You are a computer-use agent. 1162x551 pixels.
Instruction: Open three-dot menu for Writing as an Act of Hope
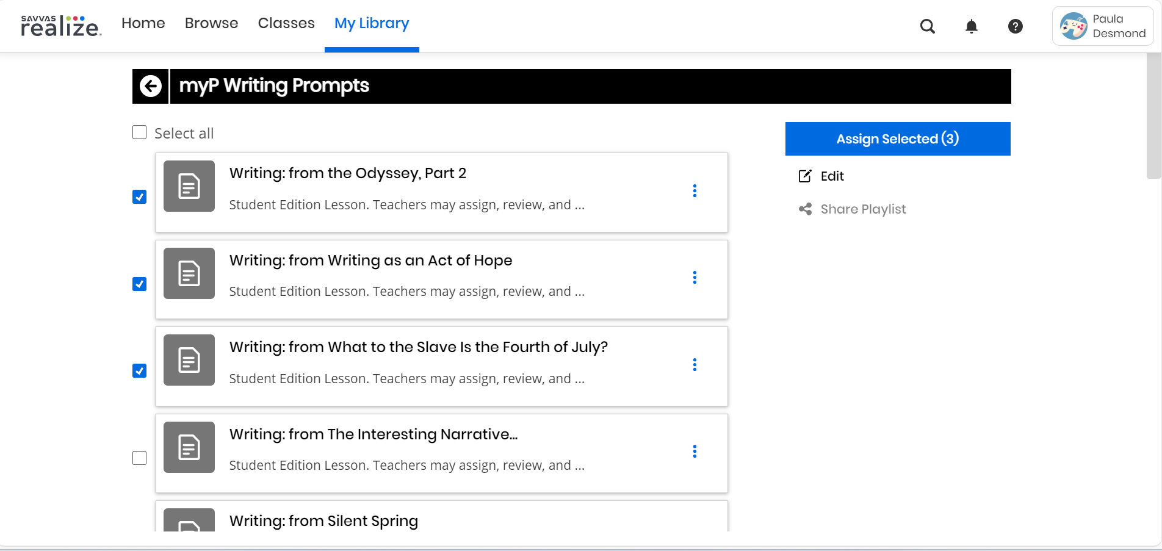click(x=695, y=278)
